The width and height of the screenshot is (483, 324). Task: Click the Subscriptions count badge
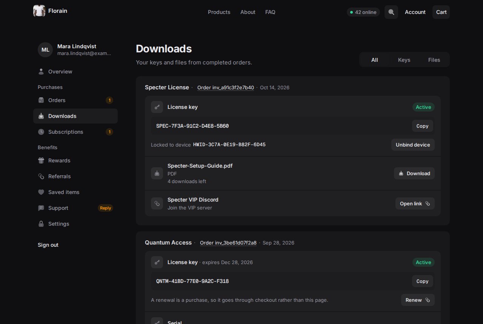tap(109, 132)
